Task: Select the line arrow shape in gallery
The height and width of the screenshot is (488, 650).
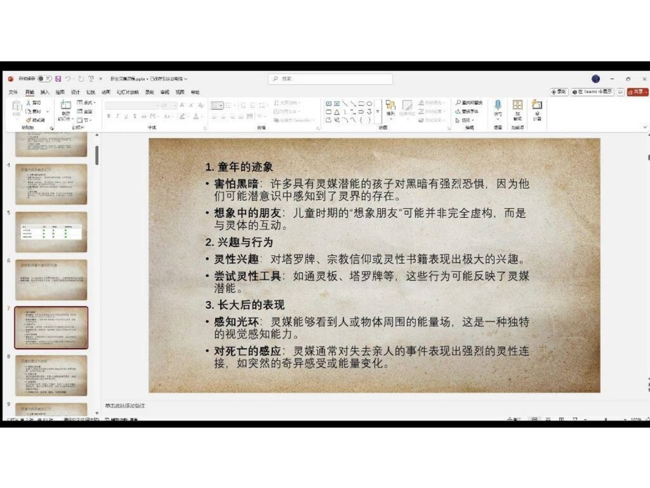Action: coord(353,103)
